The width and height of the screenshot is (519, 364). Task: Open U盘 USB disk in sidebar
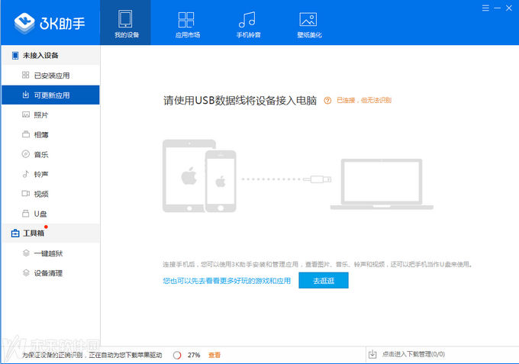pos(41,214)
